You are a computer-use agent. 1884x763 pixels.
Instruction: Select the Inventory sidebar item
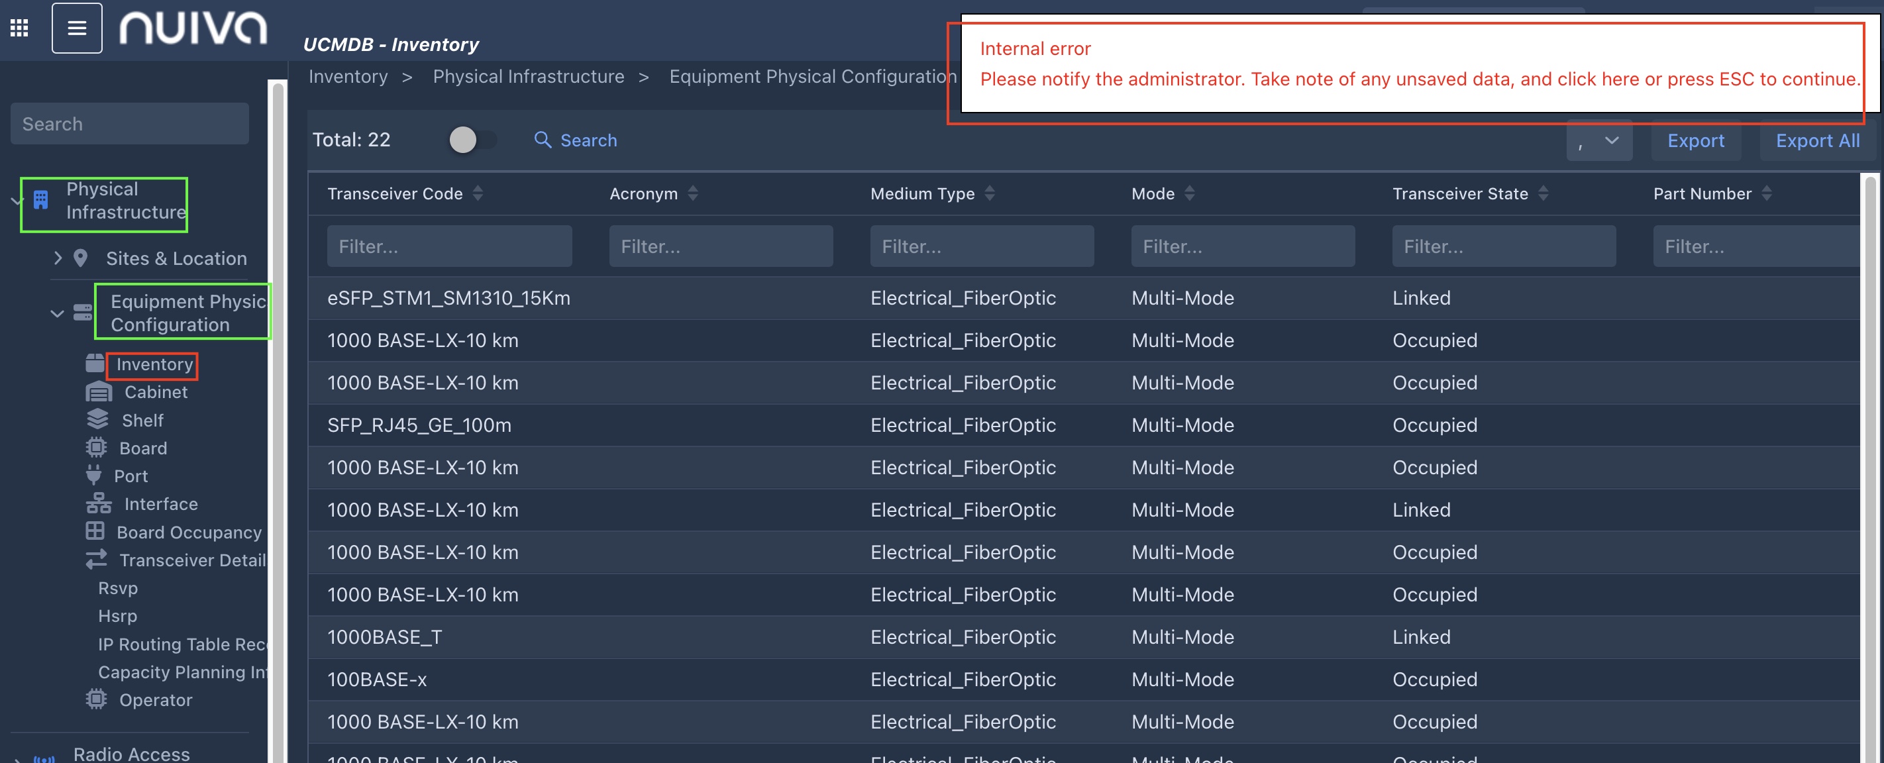(154, 364)
